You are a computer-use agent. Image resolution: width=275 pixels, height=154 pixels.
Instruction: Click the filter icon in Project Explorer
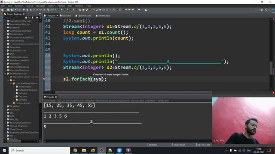coord(33,18)
